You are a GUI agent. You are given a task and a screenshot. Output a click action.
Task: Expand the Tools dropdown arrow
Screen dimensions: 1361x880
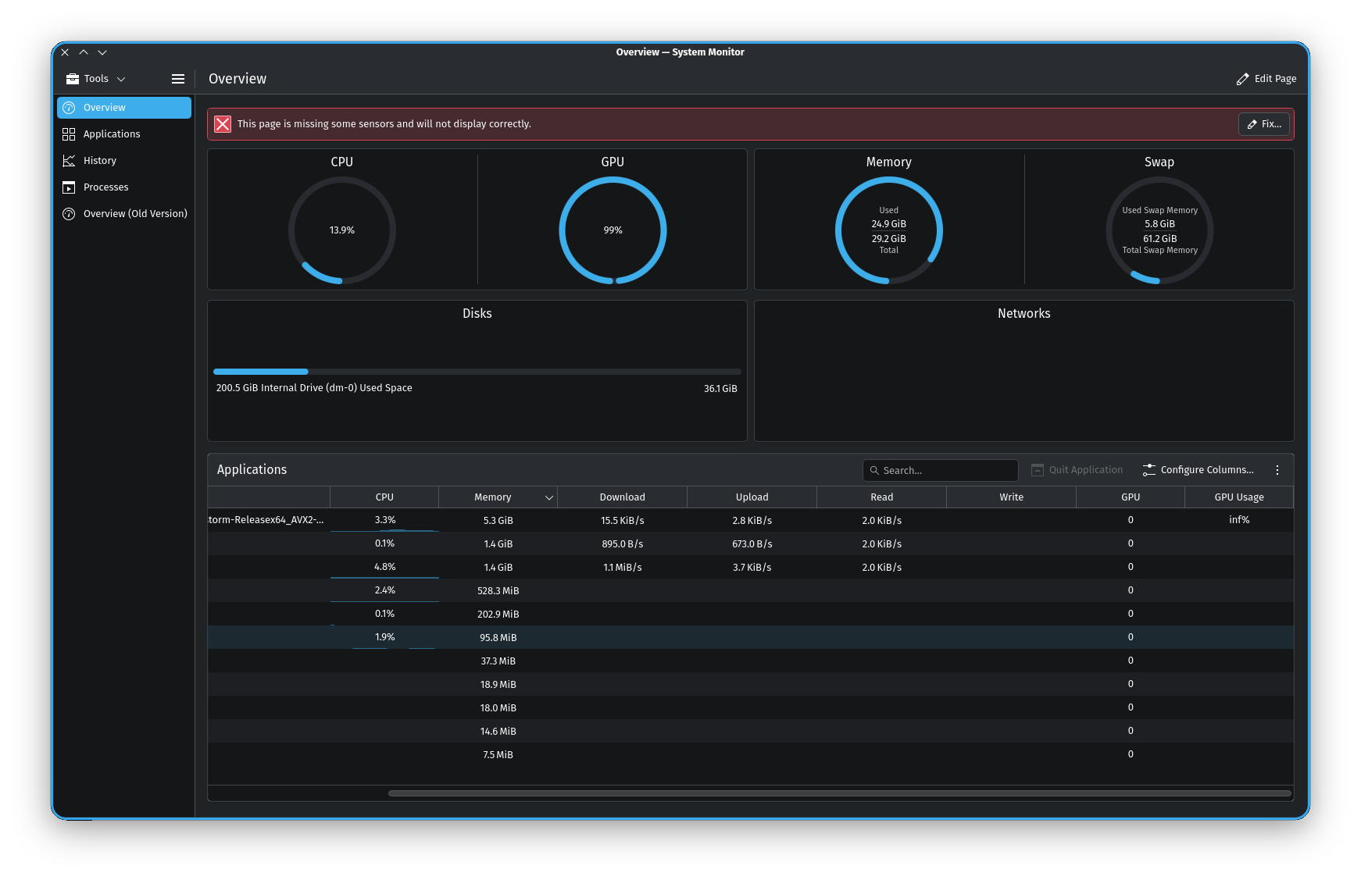pyautogui.click(x=121, y=79)
